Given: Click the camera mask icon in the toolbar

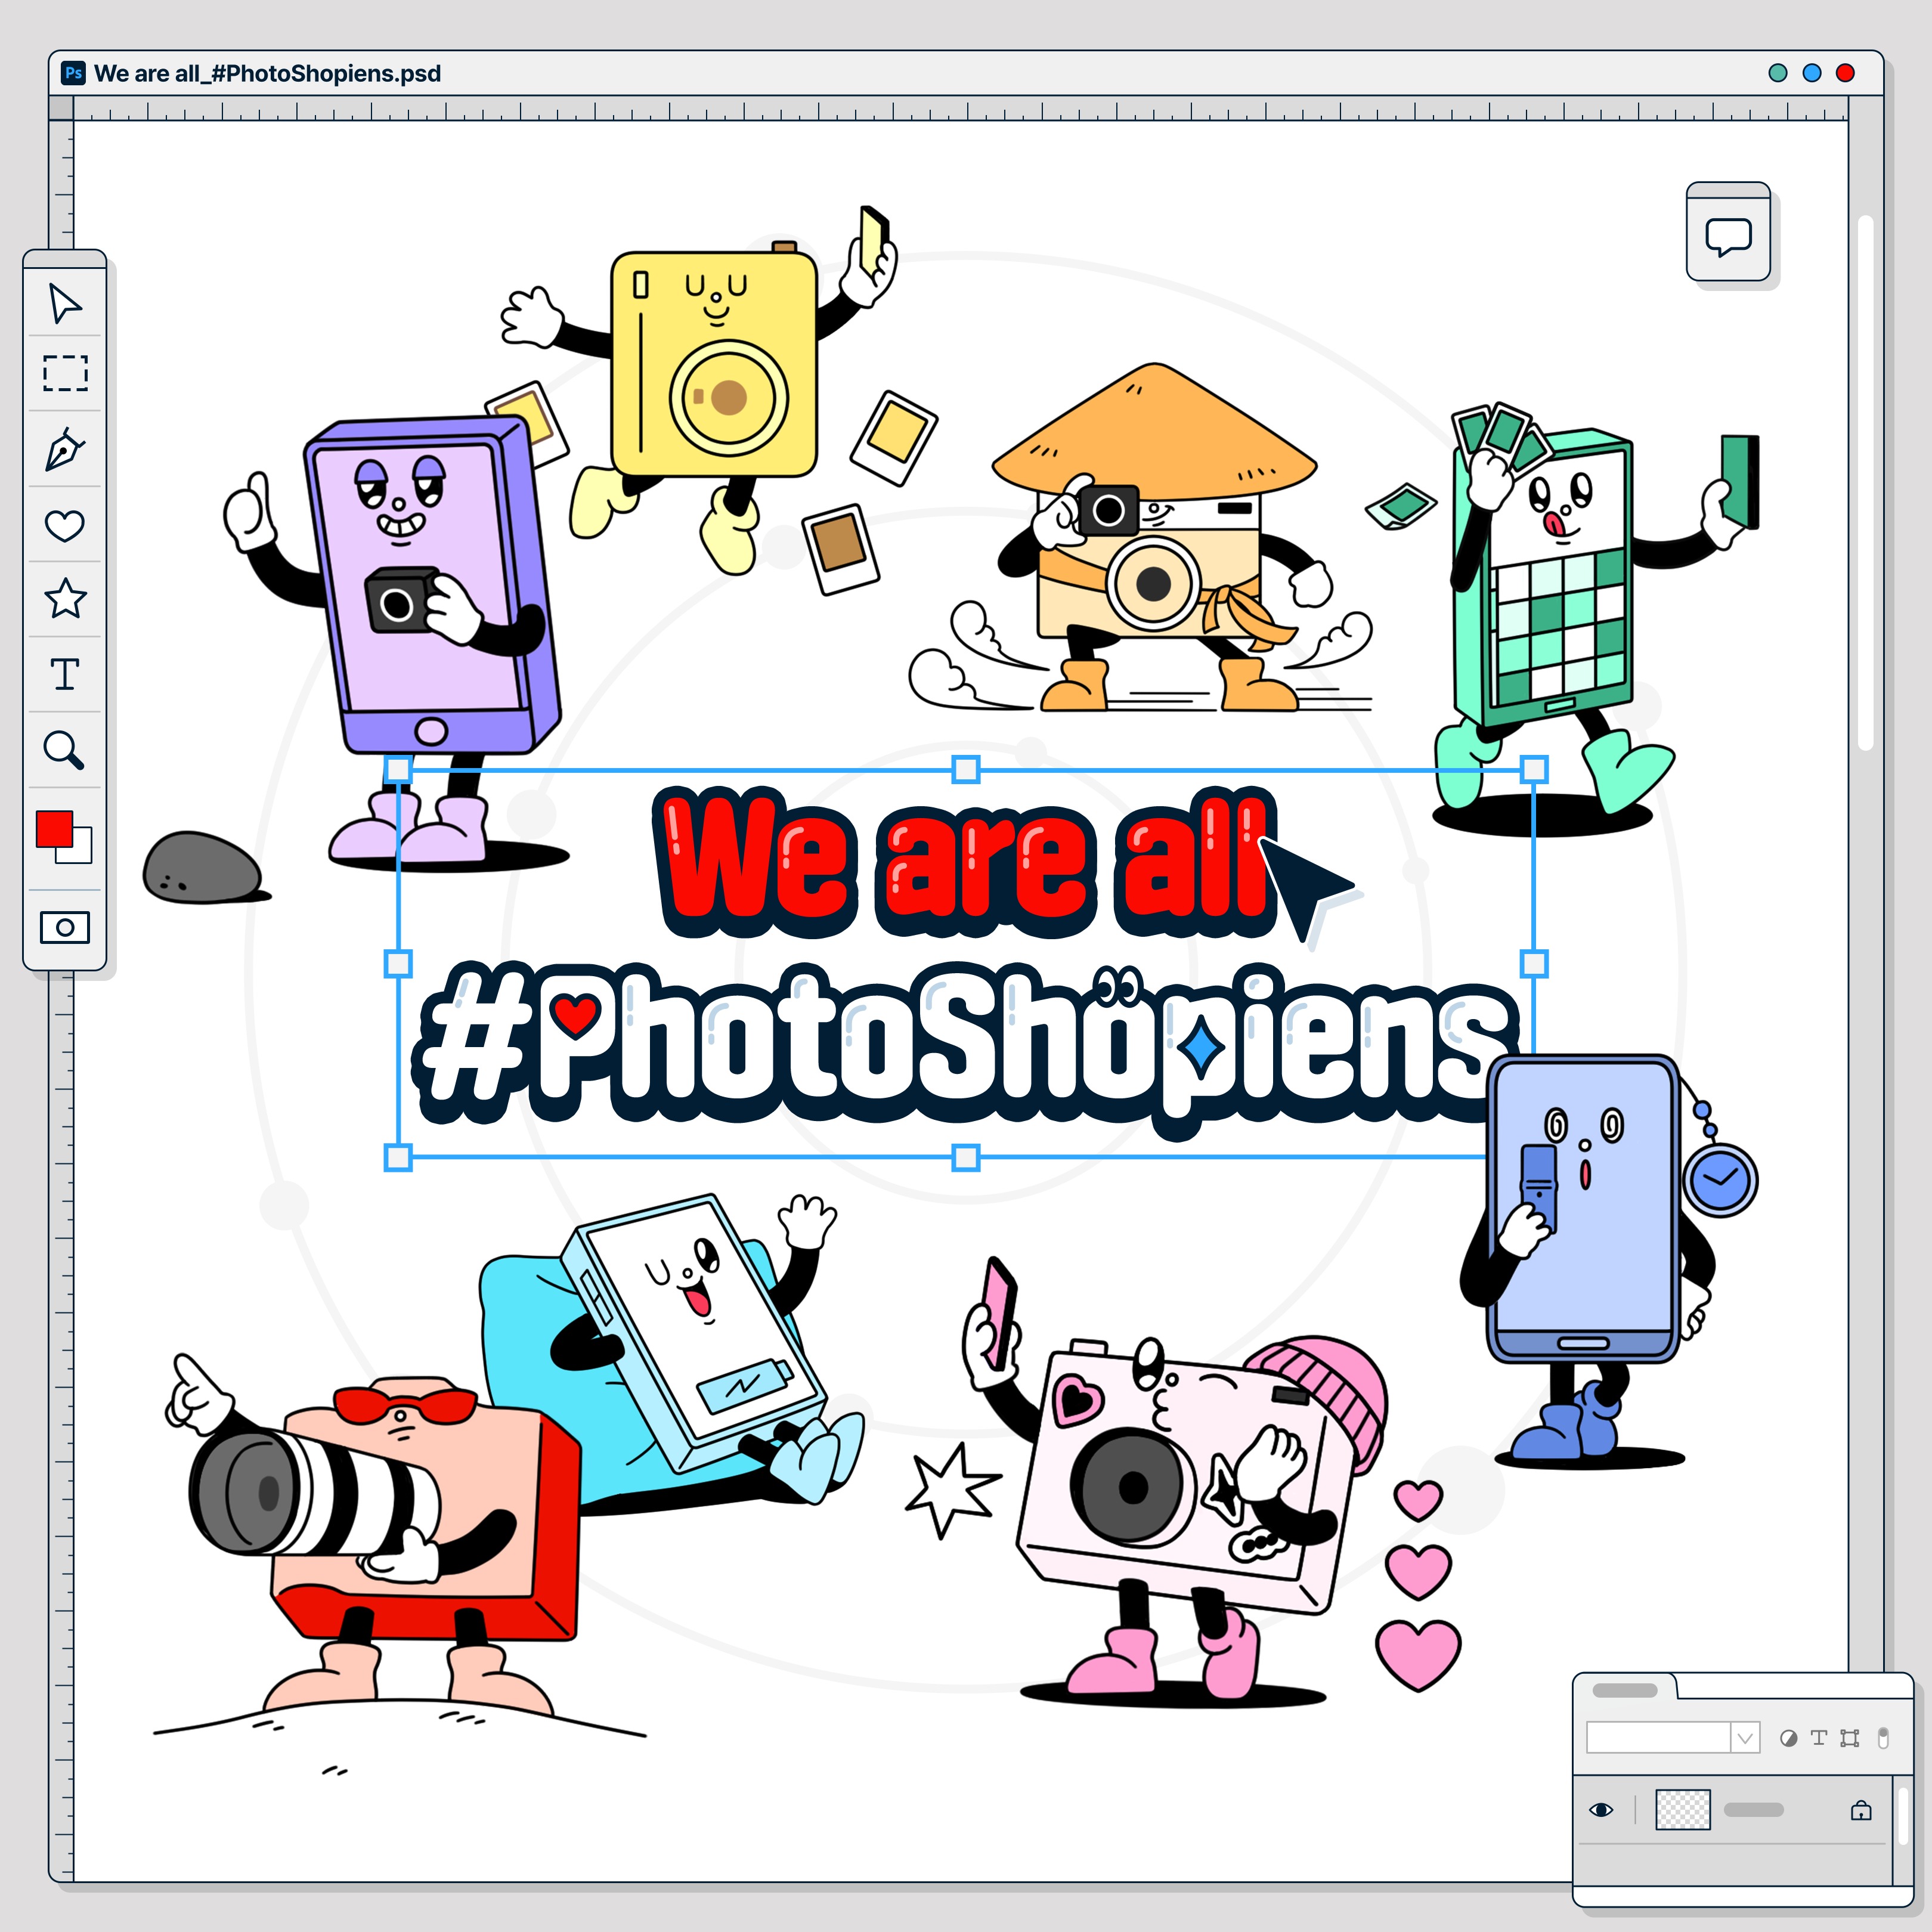Looking at the screenshot, I should click(x=65, y=927).
